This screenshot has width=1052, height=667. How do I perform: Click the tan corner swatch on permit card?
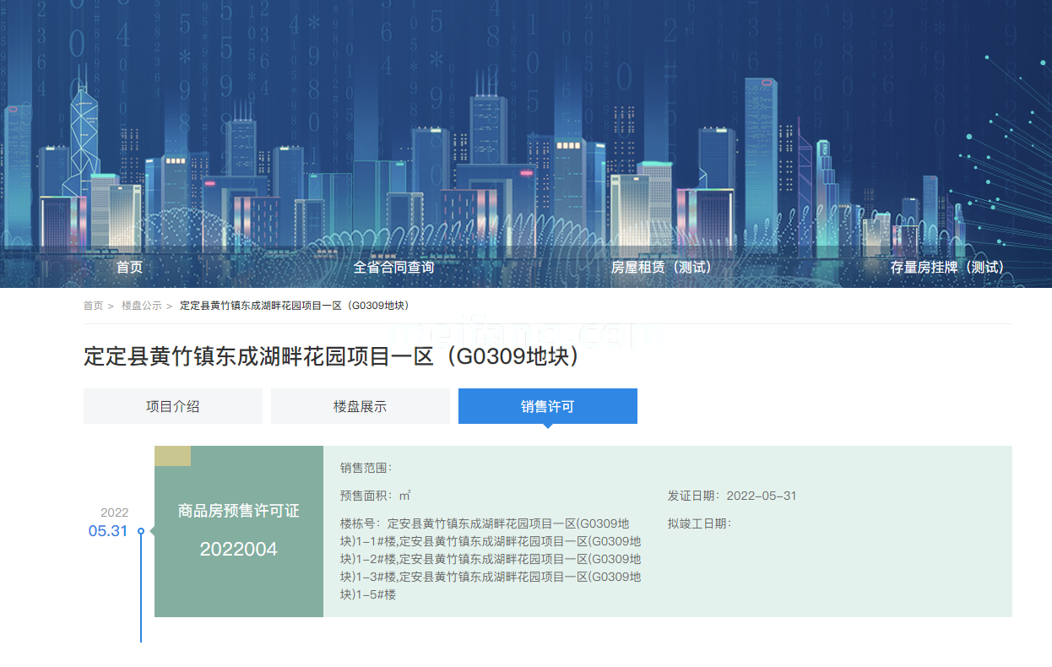[x=172, y=456]
